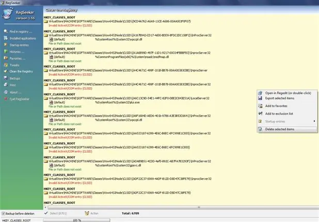Open Tweaks in the sidebar

tap(14, 65)
